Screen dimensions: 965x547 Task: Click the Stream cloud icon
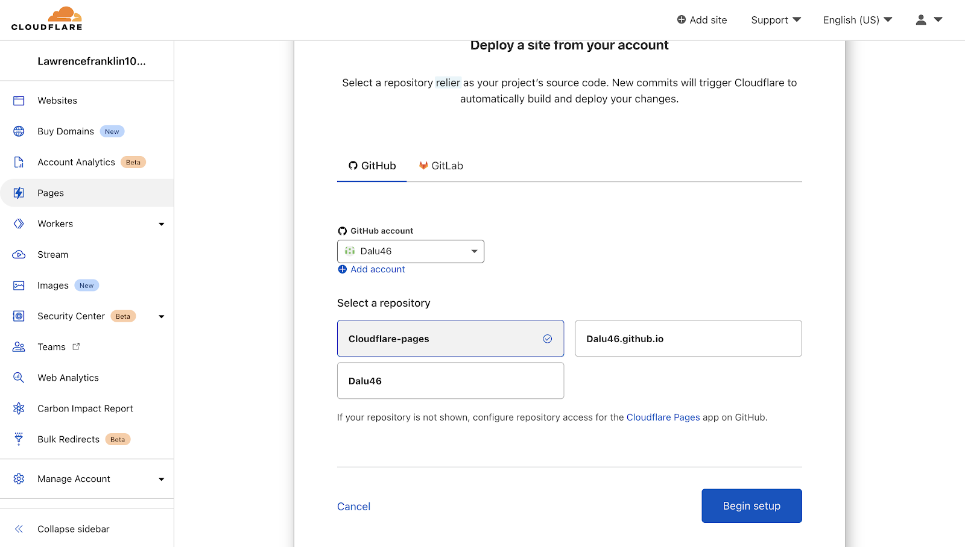point(19,254)
